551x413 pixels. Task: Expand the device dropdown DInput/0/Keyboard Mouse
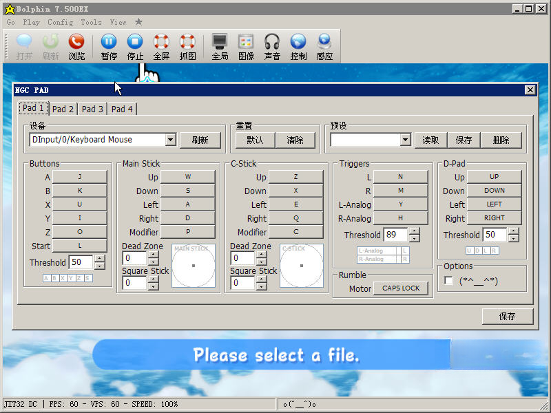pyautogui.click(x=170, y=140)
